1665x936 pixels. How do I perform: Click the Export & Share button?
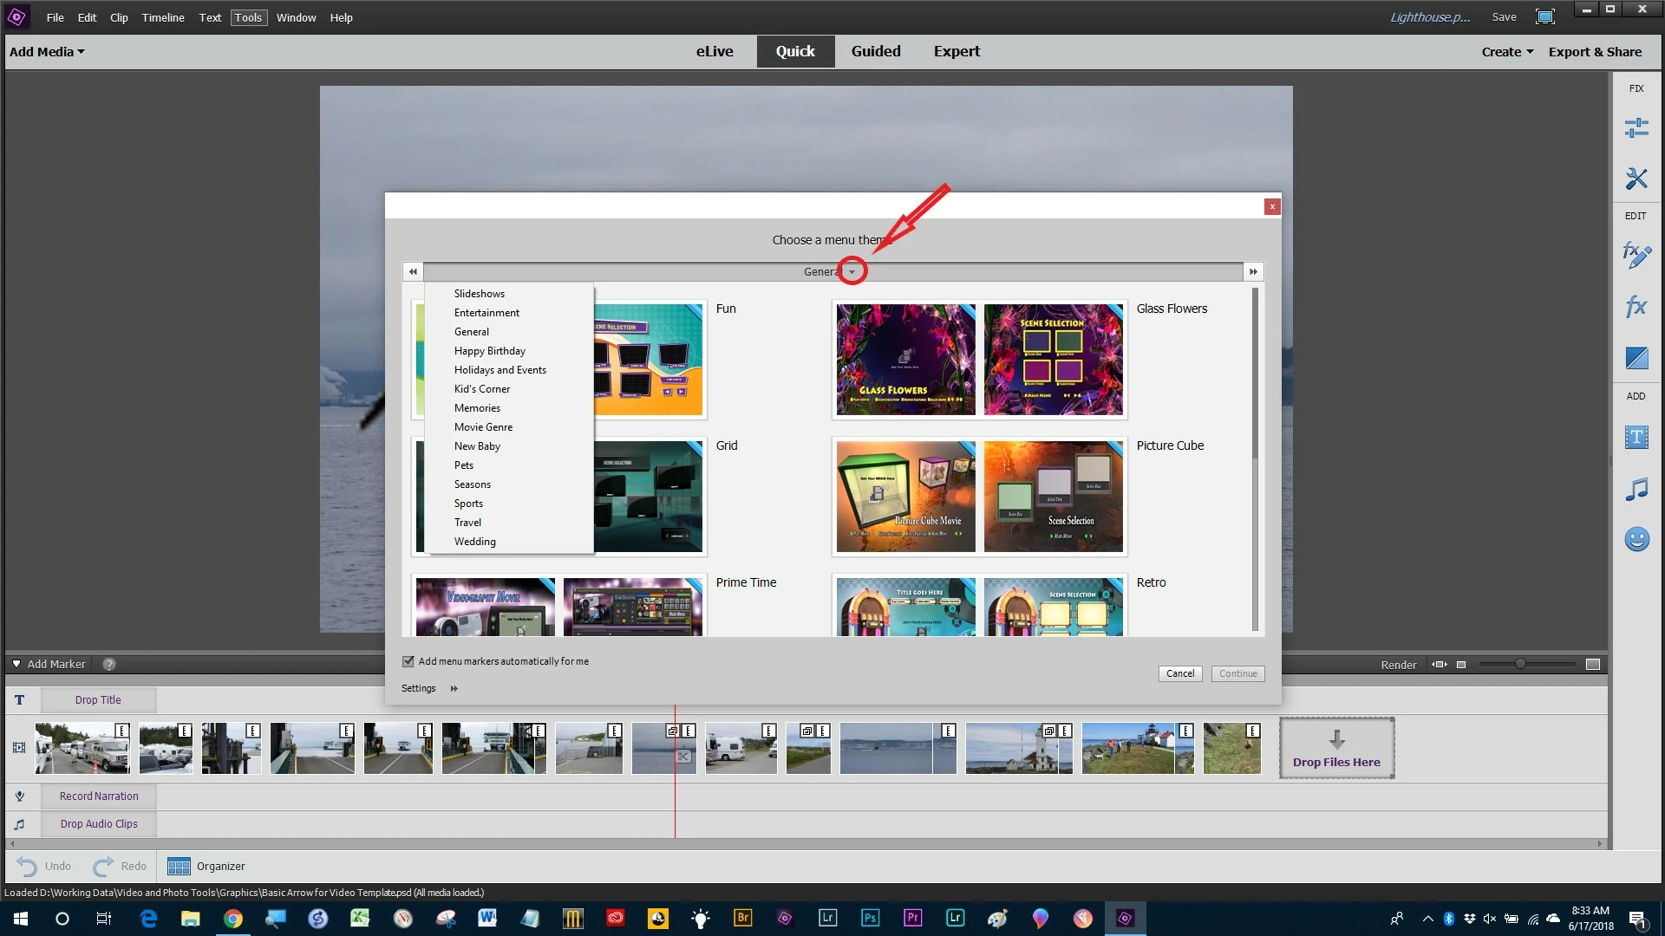(1595, 52)
